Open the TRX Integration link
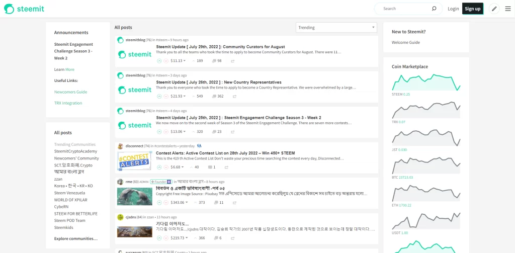The width and height of the screenshot is (515, 253). coord(68,103)
